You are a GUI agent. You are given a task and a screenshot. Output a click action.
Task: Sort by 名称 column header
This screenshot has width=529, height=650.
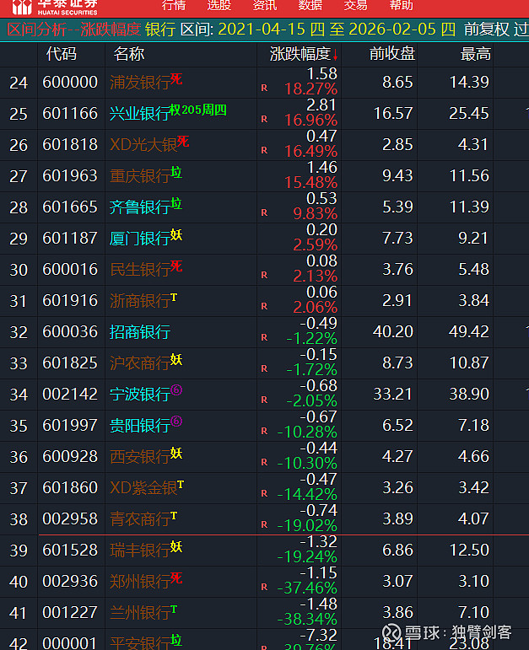(128, 54)
